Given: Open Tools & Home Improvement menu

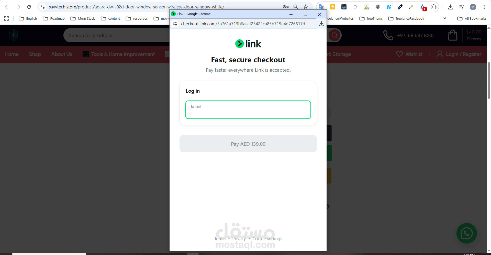Looking at the screenshot, I should click(x=119, y=54).
